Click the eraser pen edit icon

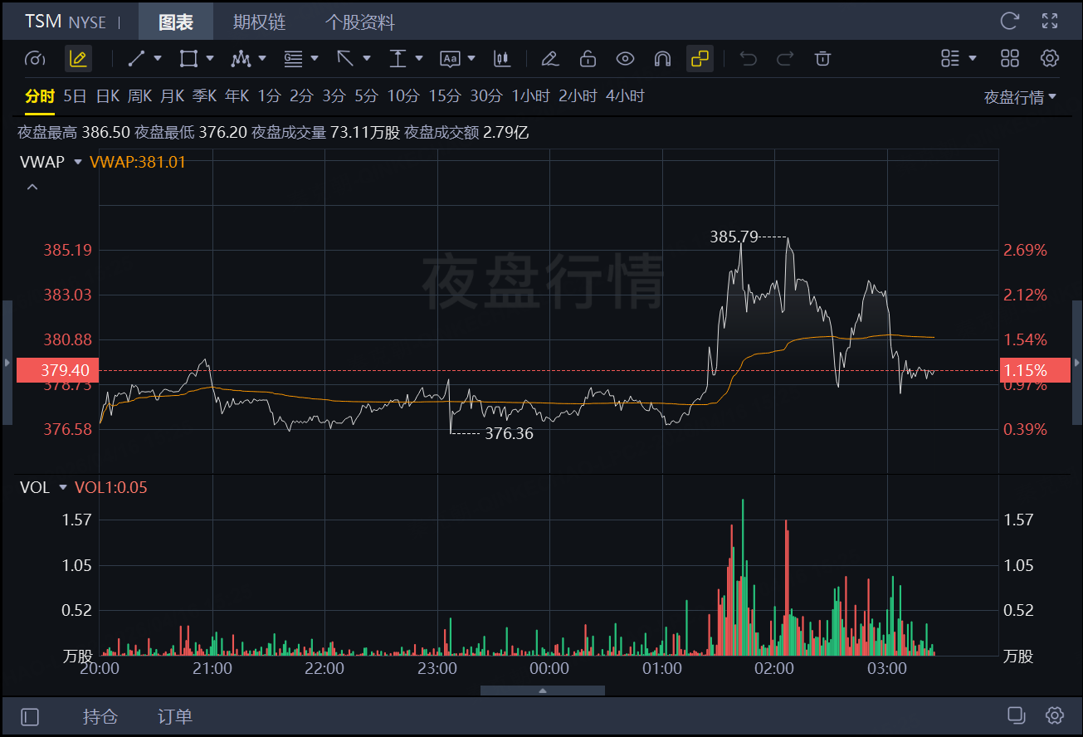pyautogui.click(x=549, y=59)
